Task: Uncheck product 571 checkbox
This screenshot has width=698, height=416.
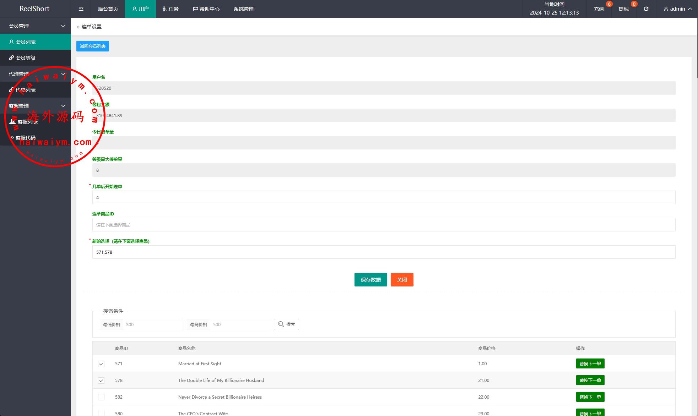Action: pos(101,364)
